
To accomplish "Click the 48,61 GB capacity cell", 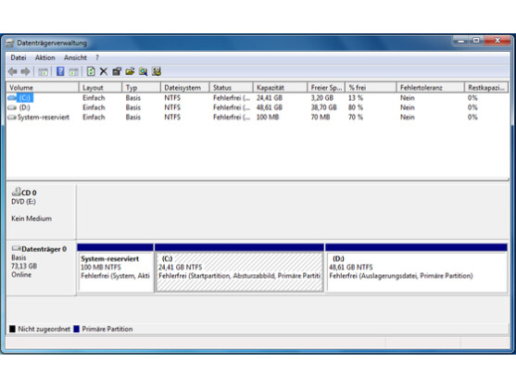I will (270, 107).
